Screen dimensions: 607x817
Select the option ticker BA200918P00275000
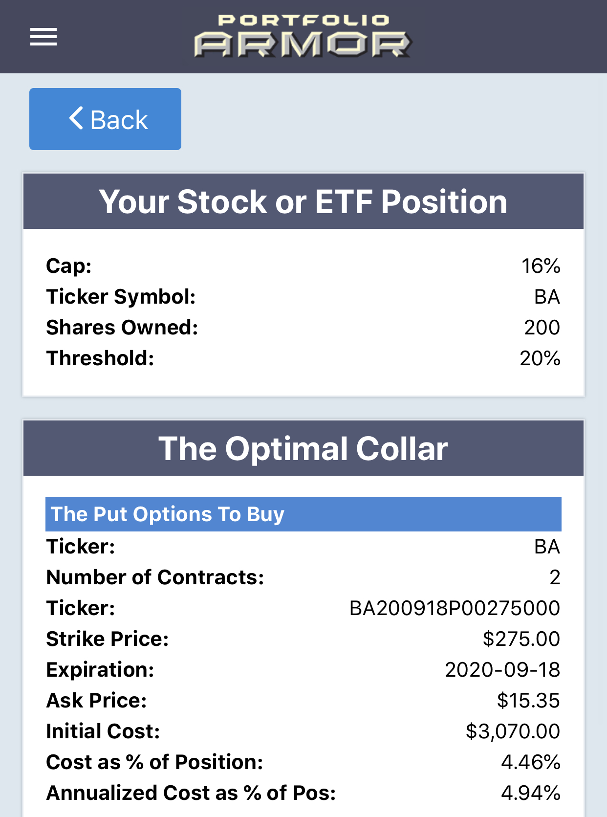point(455,608)
